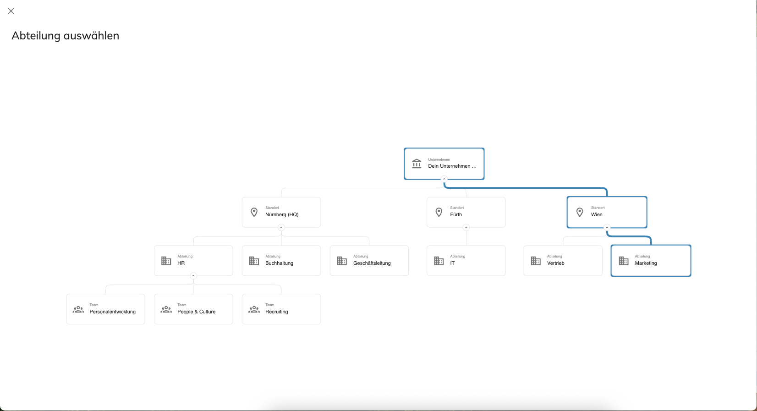Pick the Marketing department card

click(x=651, y=261)
